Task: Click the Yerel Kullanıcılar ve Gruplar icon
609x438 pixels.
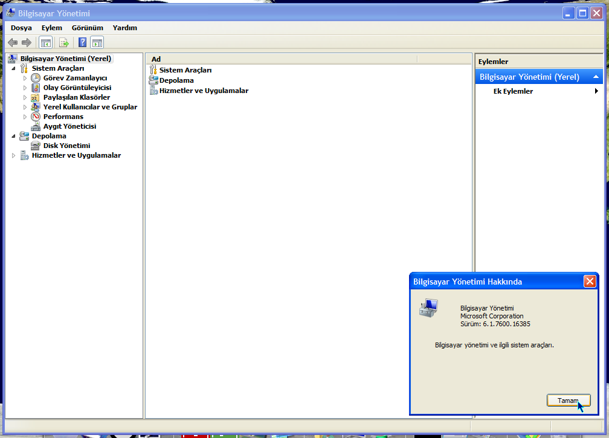Action: (x=36, y=107)
